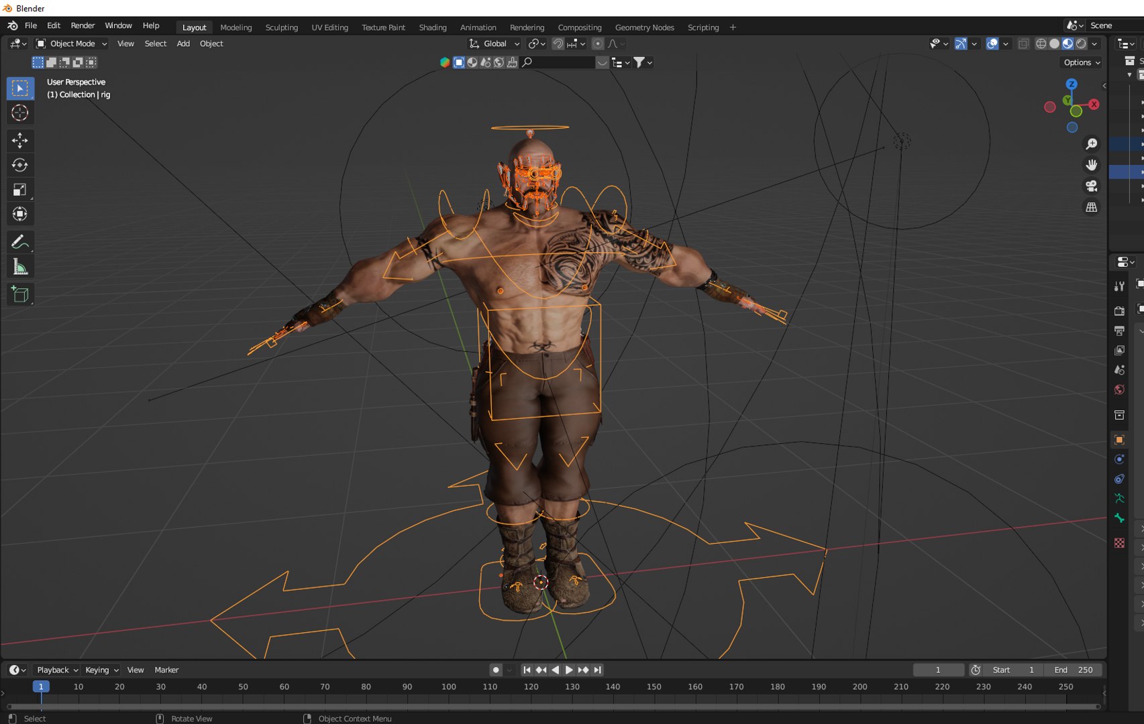Toggle X-ray mode
Image resolution: width=1144 pixels, height=724 pixels.
point(1023,44)
